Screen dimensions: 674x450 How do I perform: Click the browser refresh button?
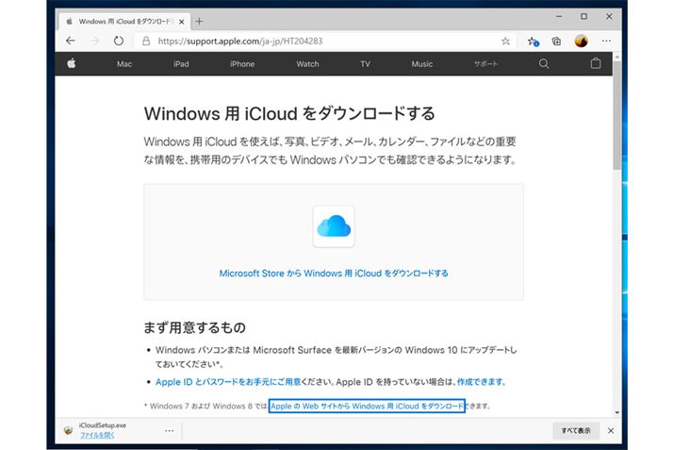click(119, 42)
